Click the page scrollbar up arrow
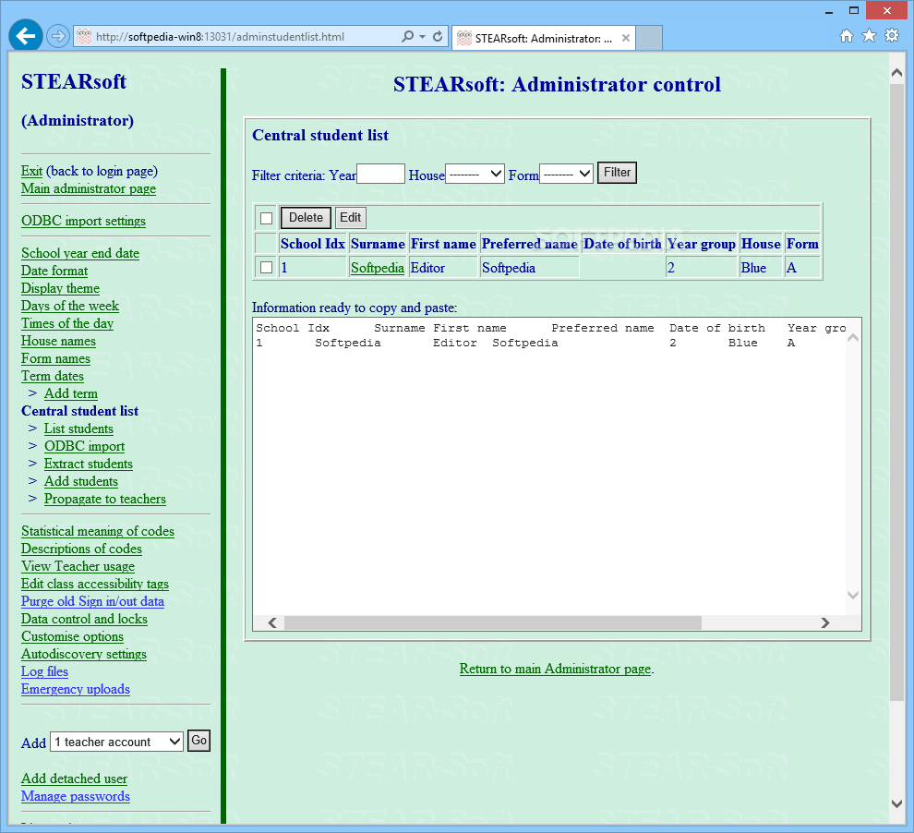Screen dimensions: 914x833 897,73
